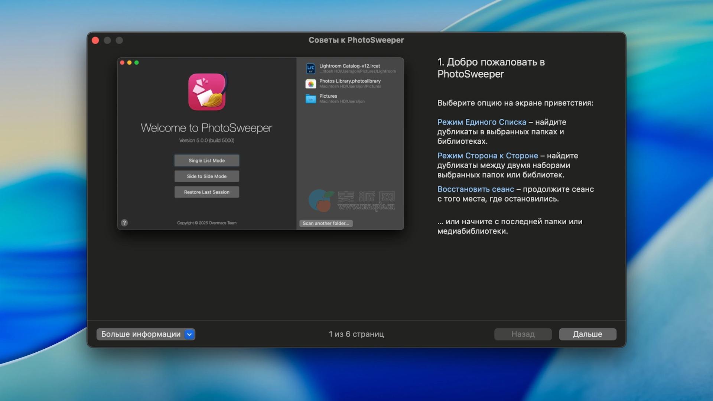Click the yellow dot in inner preview
This screenshot has height=401, width=713.
(129, 63)
